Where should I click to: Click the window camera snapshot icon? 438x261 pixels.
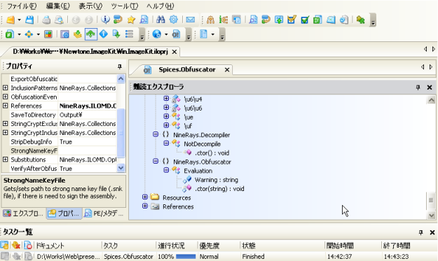coord(64,34)
